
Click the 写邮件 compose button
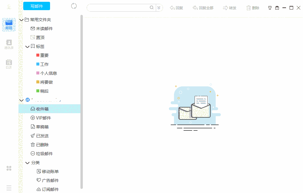36,6
